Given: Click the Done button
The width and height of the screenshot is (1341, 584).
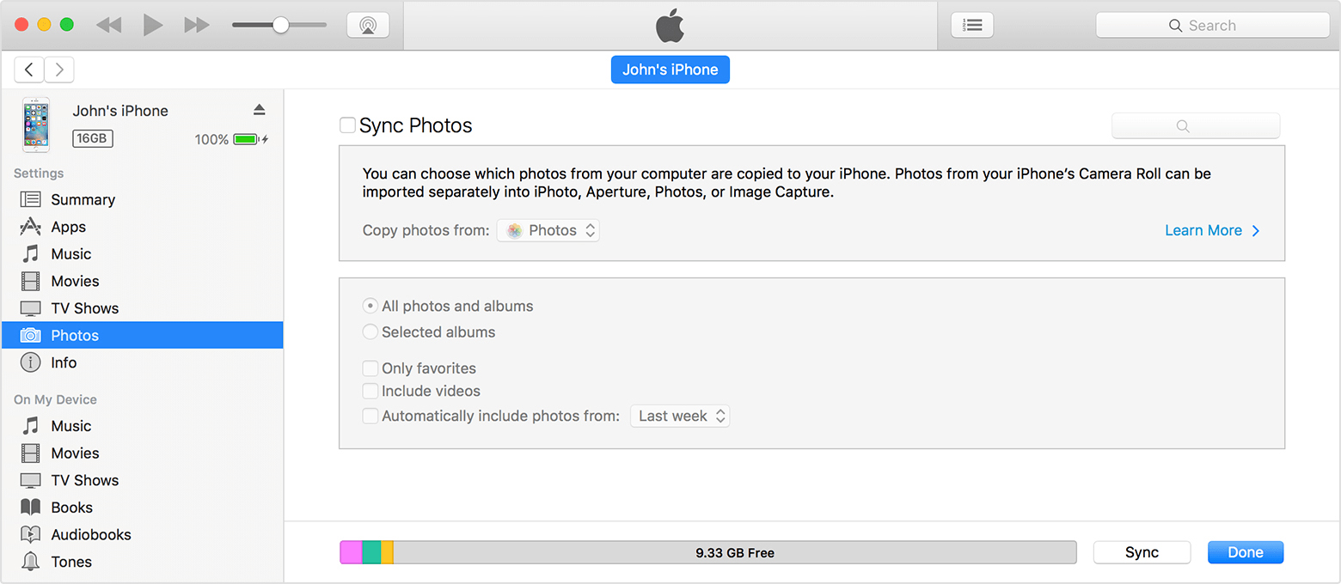Looking at the screenshot, I should pos(1246,552).
